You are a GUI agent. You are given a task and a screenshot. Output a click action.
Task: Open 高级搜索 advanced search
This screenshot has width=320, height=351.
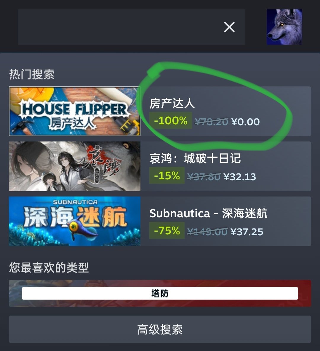(160, 329)
